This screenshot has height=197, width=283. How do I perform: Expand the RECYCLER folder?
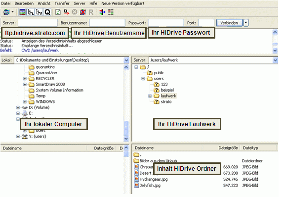click(25, 79)
